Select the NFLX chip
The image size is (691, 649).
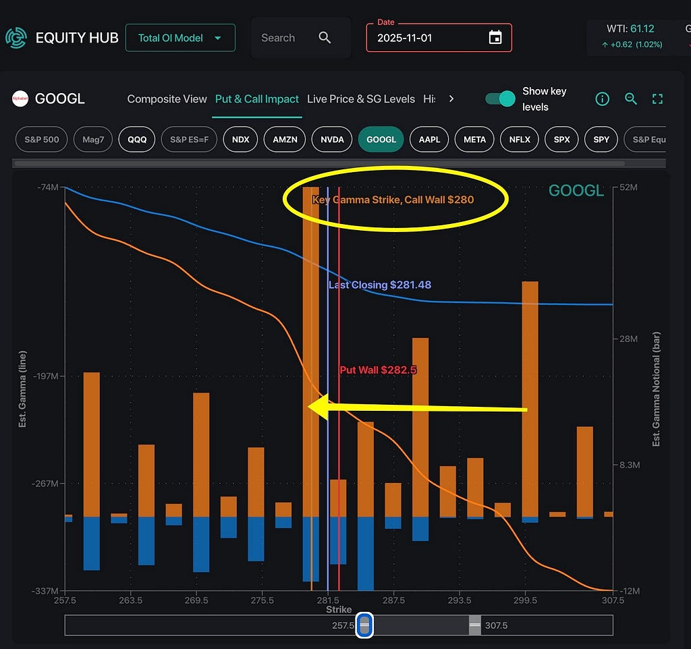(520, 139)
